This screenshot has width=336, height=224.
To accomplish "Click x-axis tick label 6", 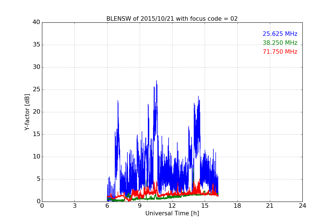I will coord(107,206).
